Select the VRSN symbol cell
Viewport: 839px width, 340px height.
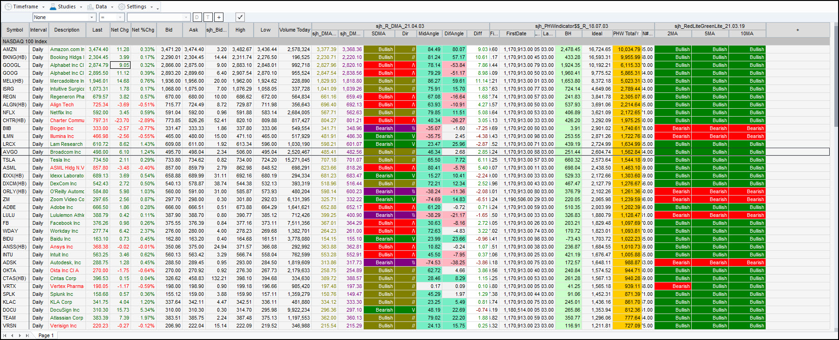[x=15, y=326]
